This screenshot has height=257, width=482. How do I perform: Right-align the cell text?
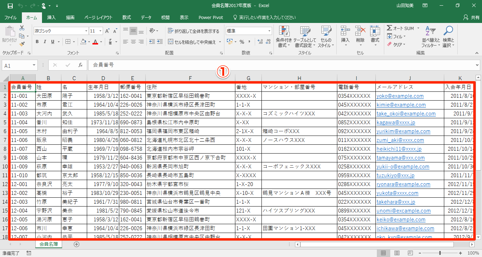(x=141, y=42)
